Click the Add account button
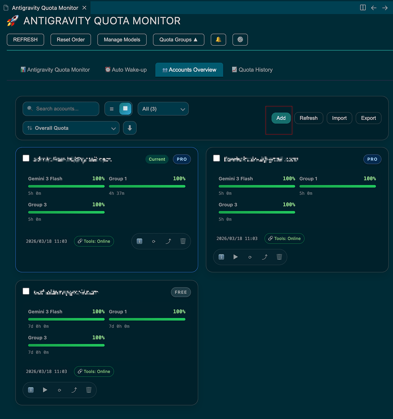The width and height of the screenshot is (393, 419). tap(281, 118)
